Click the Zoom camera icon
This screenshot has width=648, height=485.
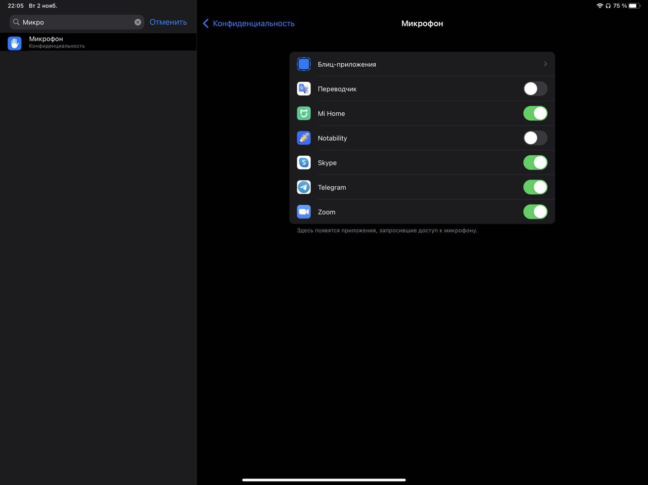tap(304, 212)
